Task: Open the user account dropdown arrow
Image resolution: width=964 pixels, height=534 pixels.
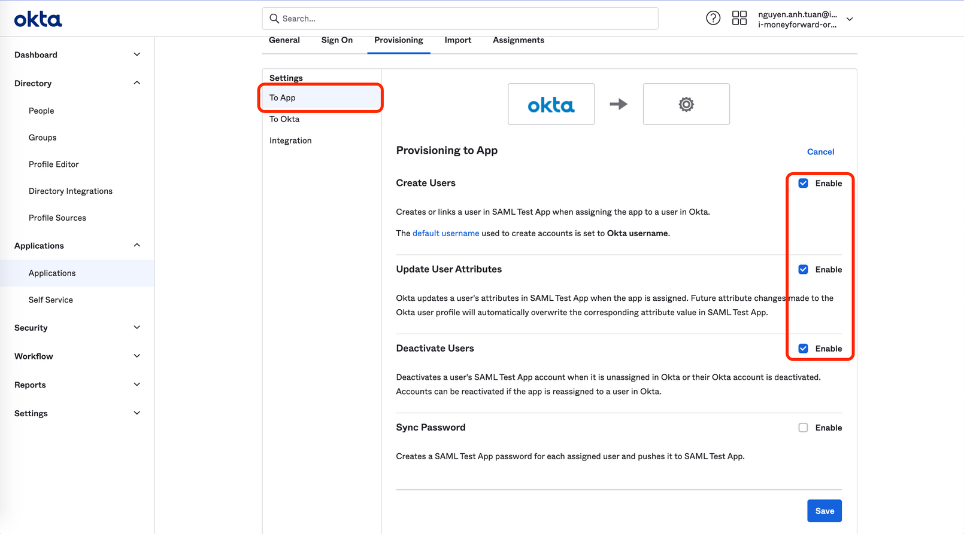Action: 850,19
